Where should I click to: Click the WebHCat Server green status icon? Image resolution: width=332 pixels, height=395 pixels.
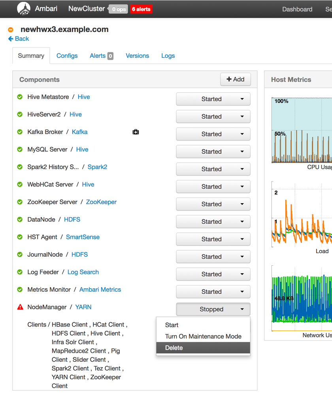20,184
